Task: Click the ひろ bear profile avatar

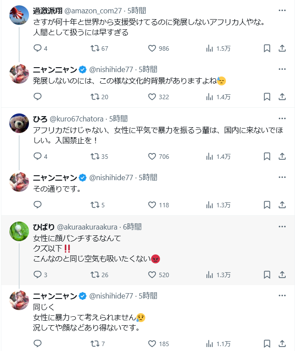Action: point(19,123)
